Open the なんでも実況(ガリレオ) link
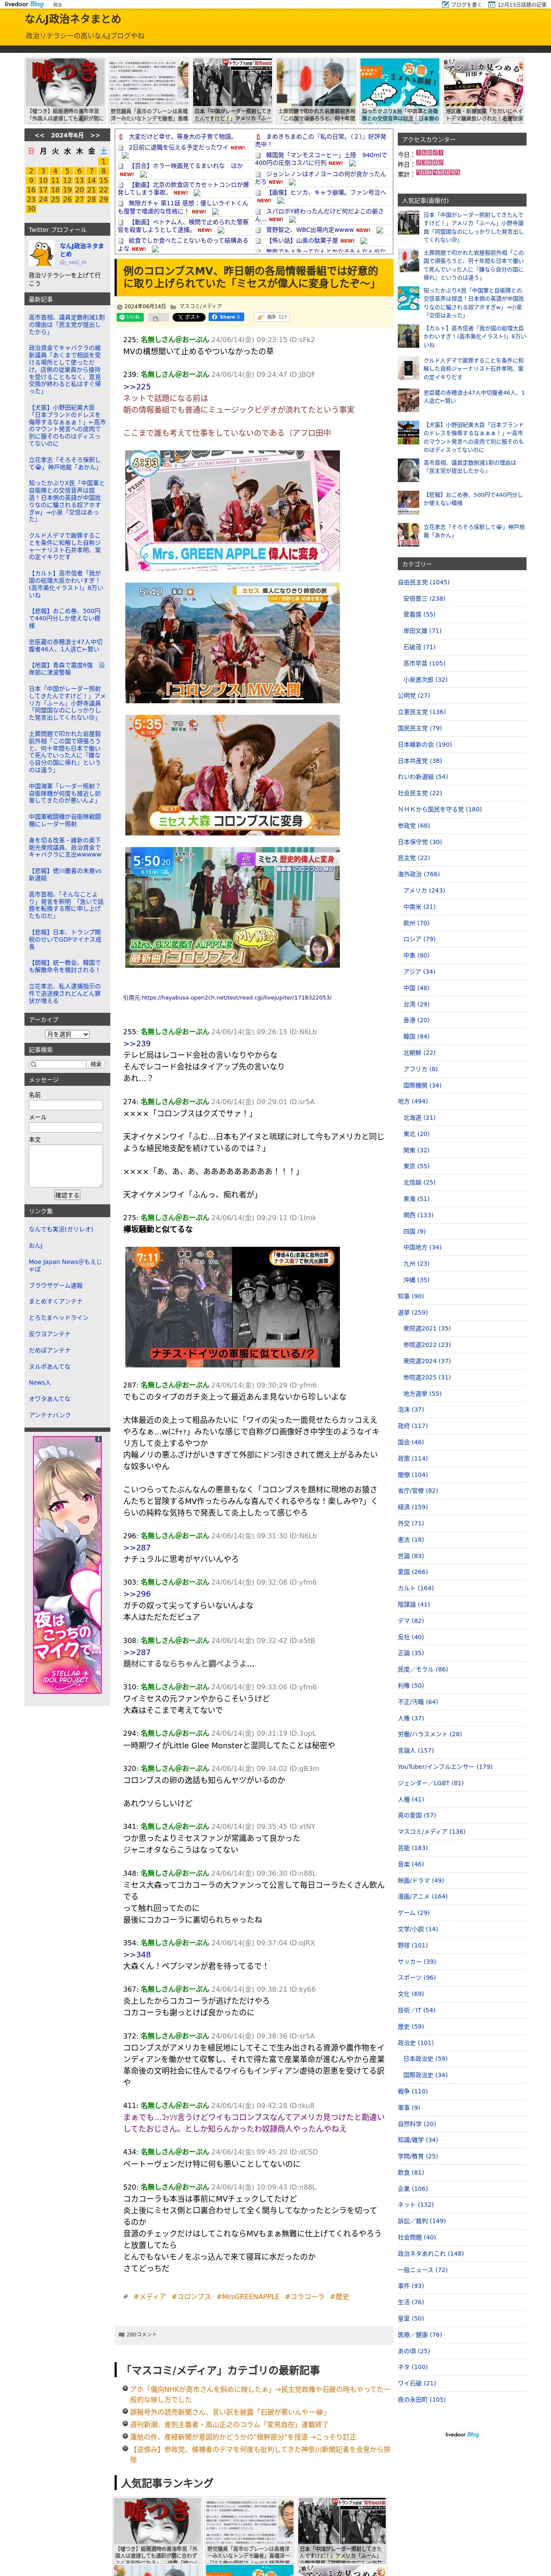Screen dimensions: 551x2576 tap(61, 1229)
